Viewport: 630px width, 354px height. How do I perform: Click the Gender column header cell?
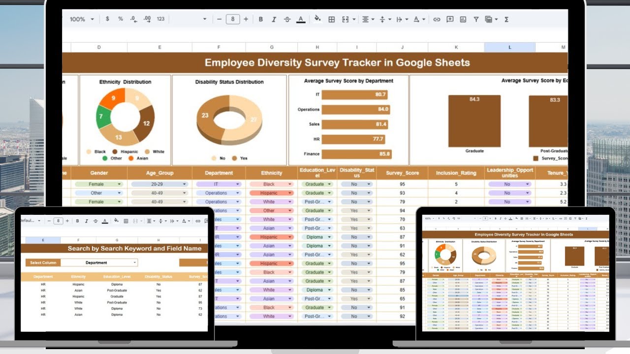point(99,173)
